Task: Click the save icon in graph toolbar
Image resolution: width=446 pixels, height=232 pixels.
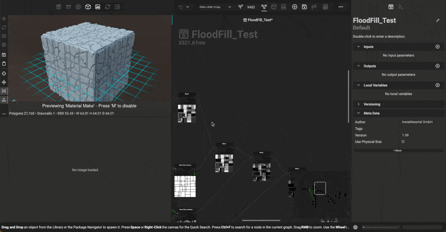Action: [x=304, y=7]
